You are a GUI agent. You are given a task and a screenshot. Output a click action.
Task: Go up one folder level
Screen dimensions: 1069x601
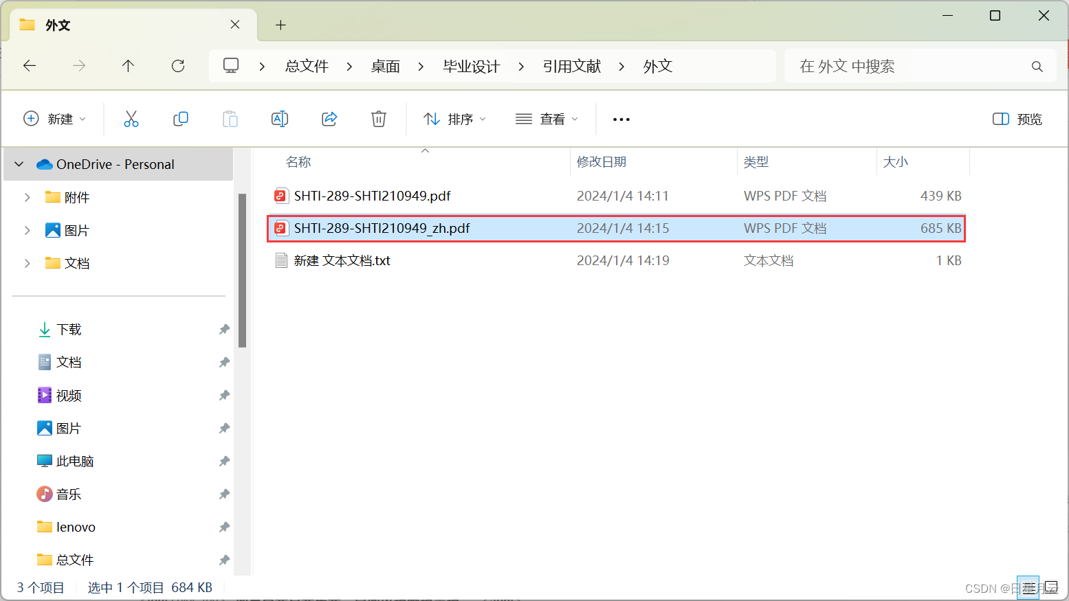point(128,66)
